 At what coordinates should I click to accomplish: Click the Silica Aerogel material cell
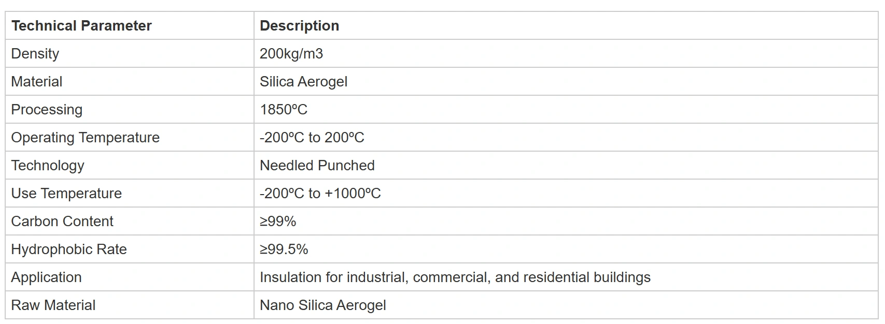coord(303,82)
